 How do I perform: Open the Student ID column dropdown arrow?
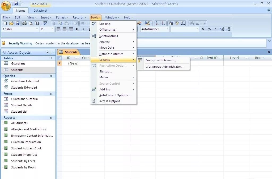[221, 58]
